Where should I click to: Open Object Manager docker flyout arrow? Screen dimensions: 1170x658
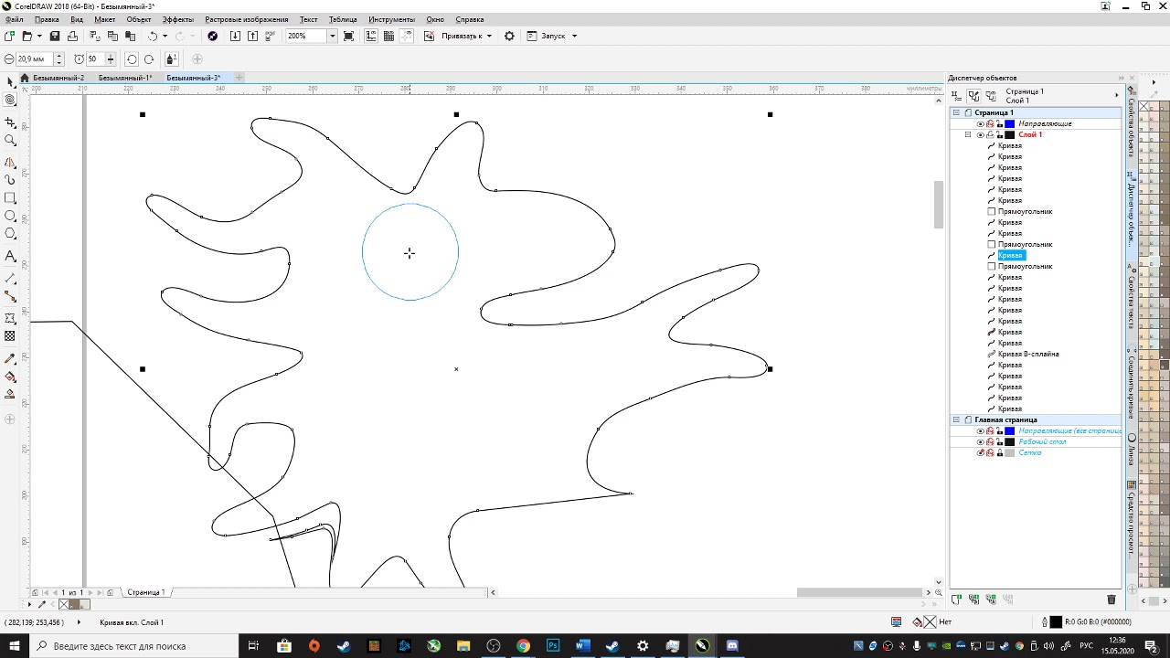coord(1116,95)
